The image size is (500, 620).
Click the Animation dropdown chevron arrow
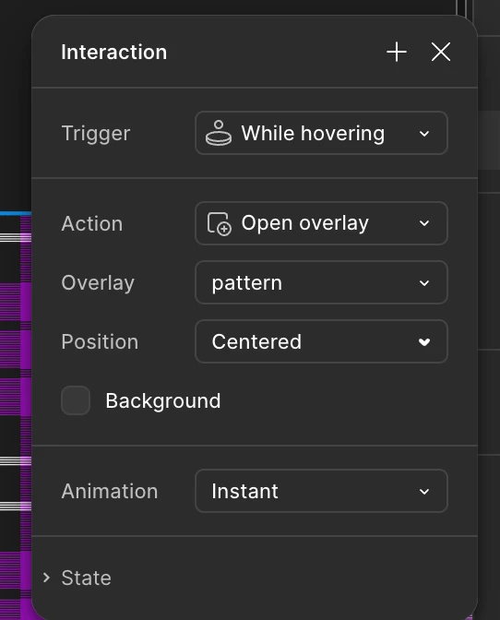[424, 492]
